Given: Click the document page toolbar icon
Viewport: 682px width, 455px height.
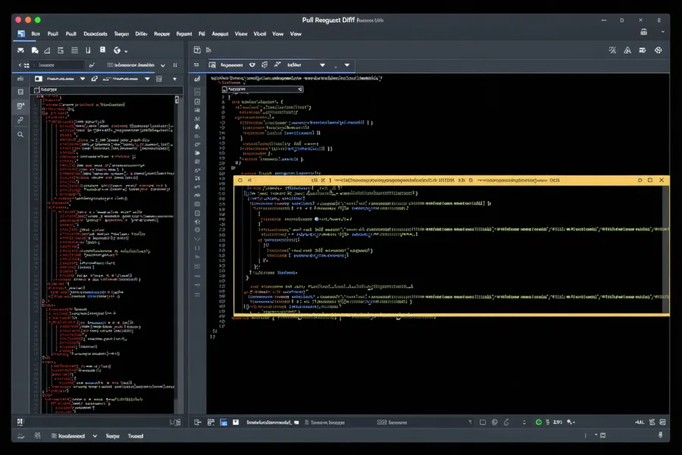Looking at the screenshot, I should coord(35,51).
